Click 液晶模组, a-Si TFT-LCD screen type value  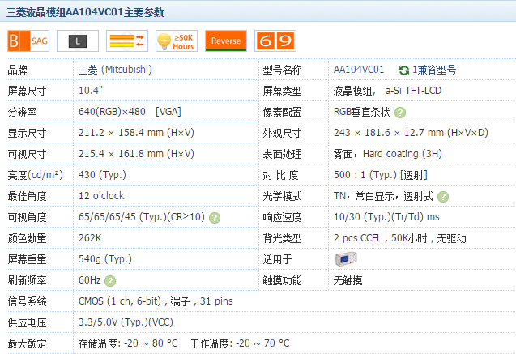387,91
